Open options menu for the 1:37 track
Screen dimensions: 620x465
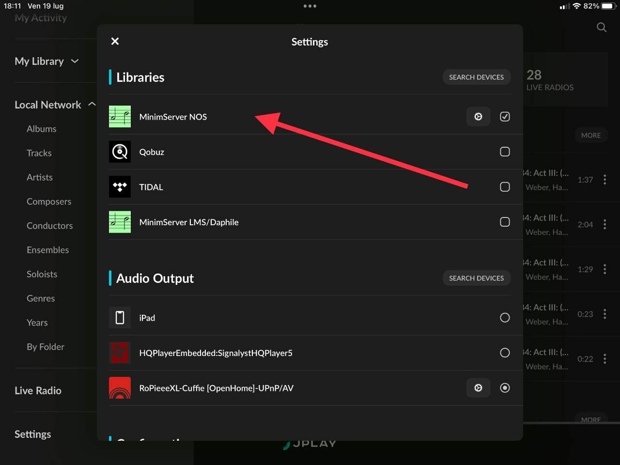click(x=604, y=180)
